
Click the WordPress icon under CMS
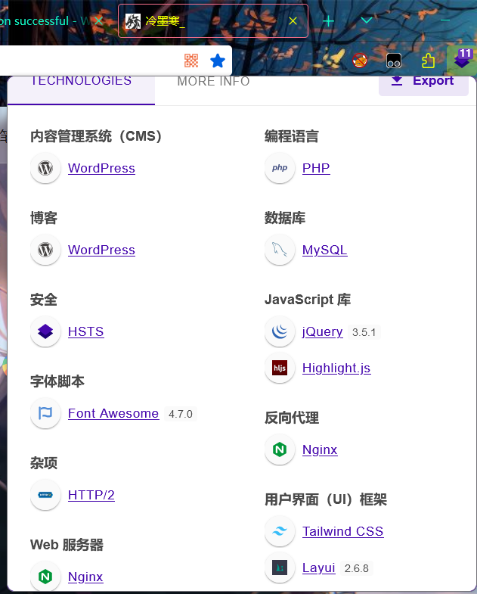pos(45,168)
